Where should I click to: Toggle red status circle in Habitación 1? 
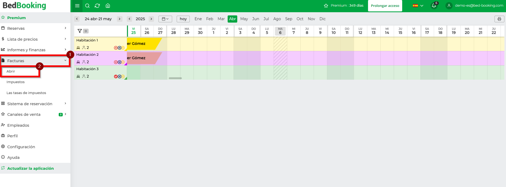pyautogui.click(x=116, y=48)
